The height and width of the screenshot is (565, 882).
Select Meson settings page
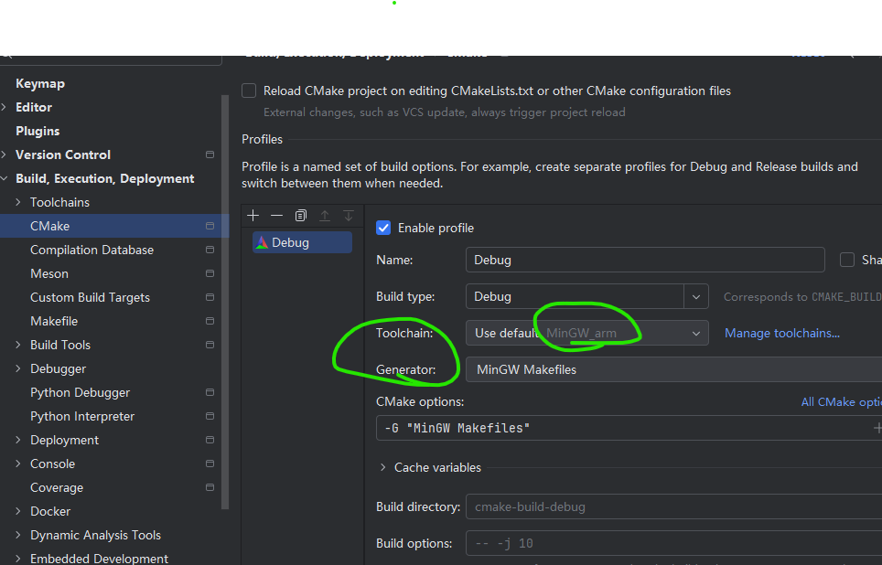point(48,273)
